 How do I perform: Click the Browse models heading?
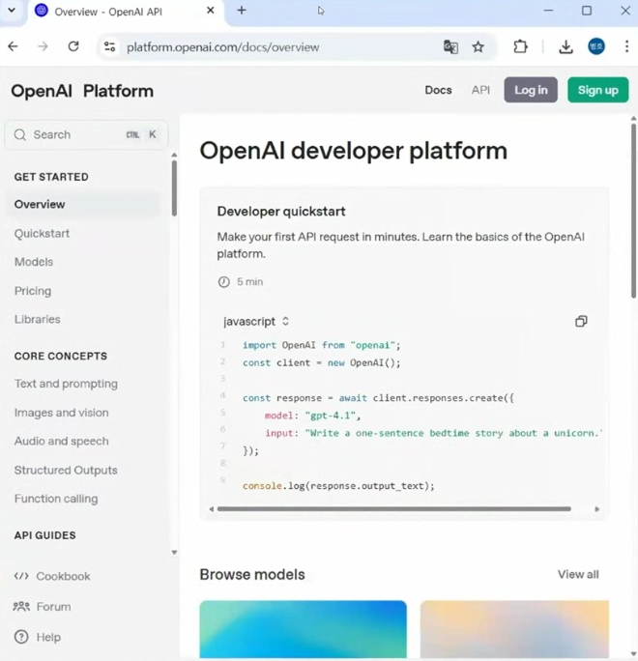[252, 575]
